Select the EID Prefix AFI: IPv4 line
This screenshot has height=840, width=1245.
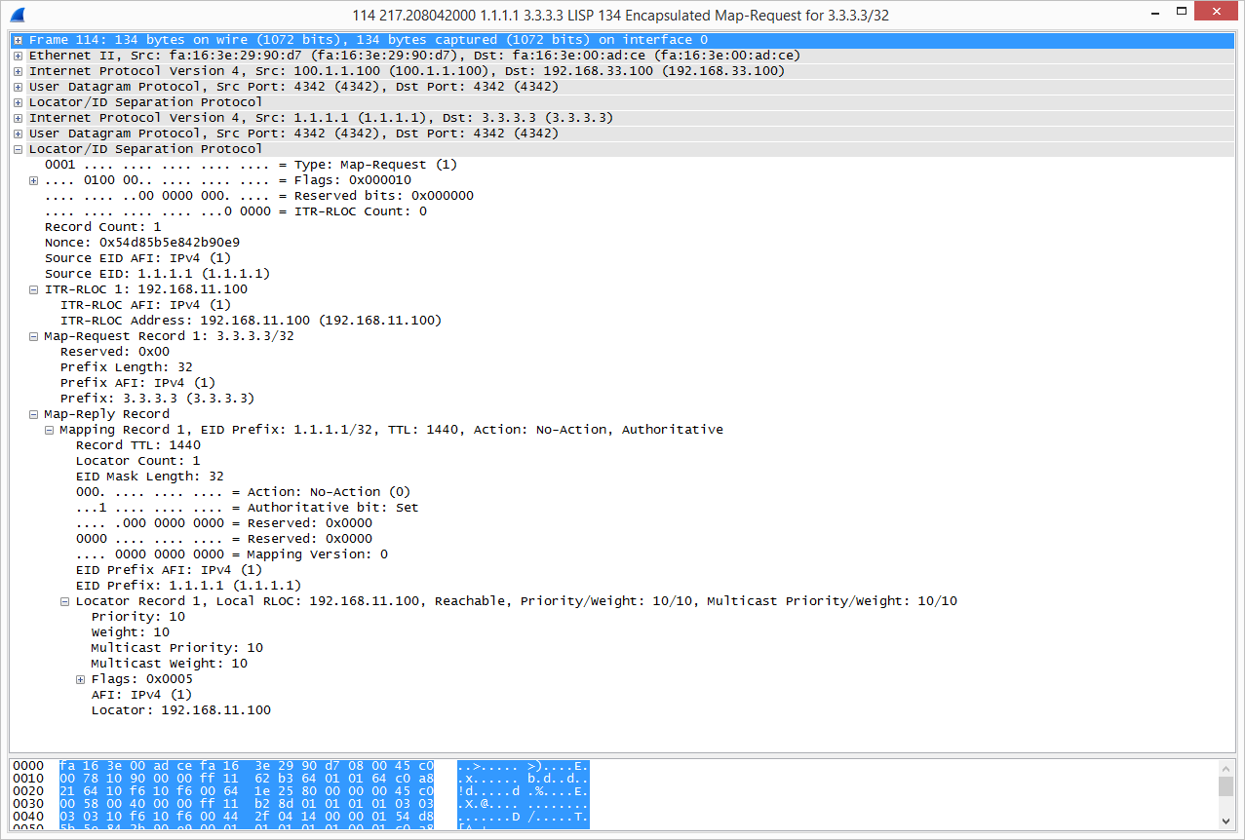170,570
